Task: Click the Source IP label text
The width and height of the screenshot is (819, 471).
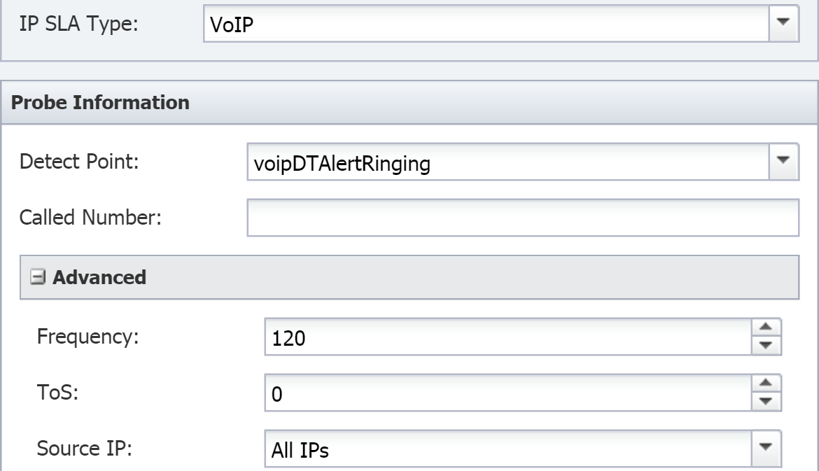Action: 84,449
